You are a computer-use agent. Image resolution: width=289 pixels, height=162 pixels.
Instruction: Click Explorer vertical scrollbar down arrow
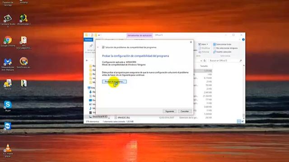(244, 118)
